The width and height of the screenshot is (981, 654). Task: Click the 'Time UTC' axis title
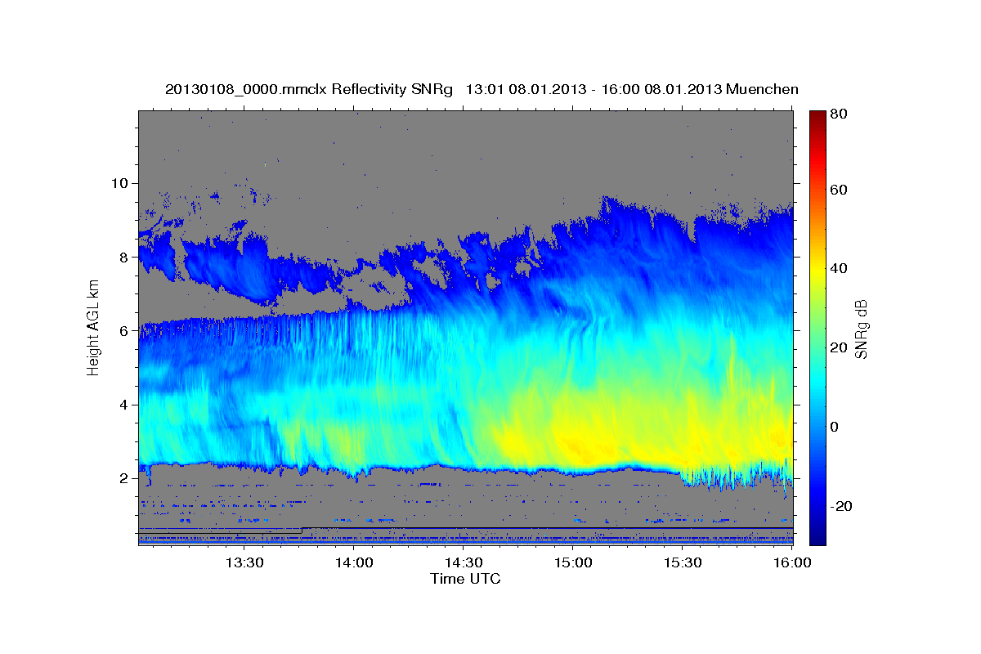click(x=465, y=579)
